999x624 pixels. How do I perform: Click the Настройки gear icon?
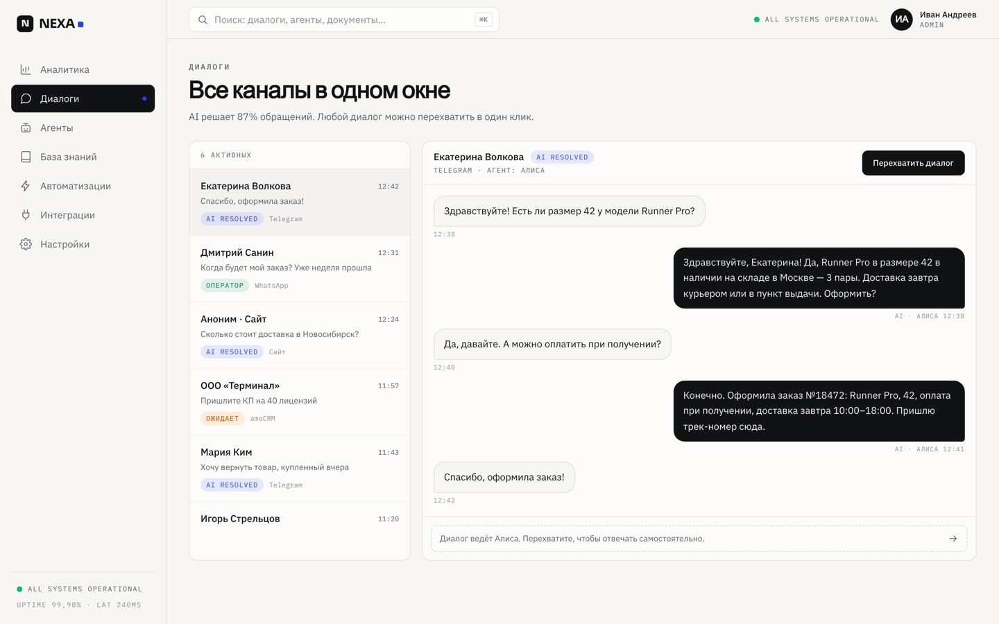pyautogui.click(x=26, y=244)
